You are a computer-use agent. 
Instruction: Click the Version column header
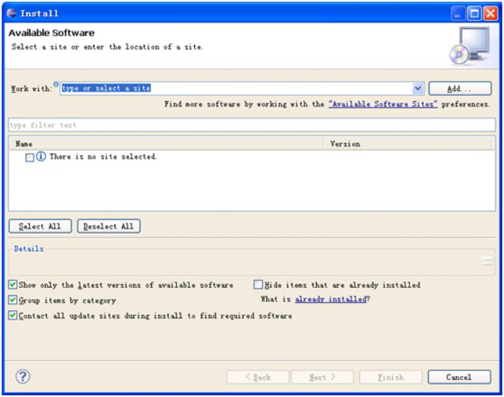tap(408, 144)
